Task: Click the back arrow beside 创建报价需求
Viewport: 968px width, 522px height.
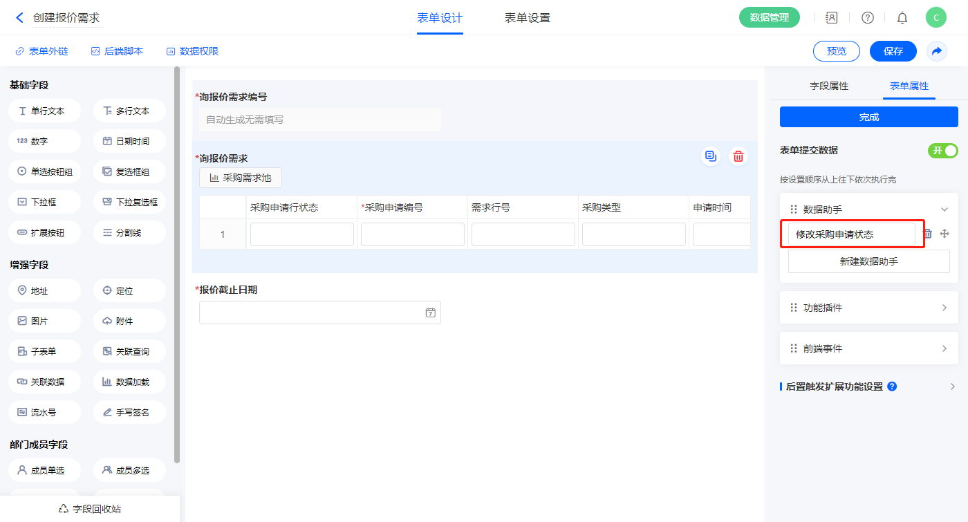Action: (x=19, y=18)
